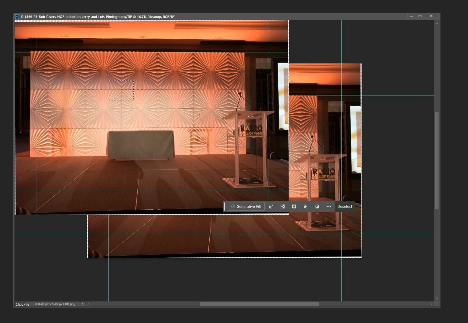Minimize the document window
The width and height of the screenshot is (468, 323).
[x=411, y=16]
